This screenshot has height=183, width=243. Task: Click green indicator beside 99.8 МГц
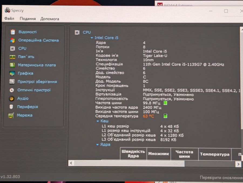(165, 103)
